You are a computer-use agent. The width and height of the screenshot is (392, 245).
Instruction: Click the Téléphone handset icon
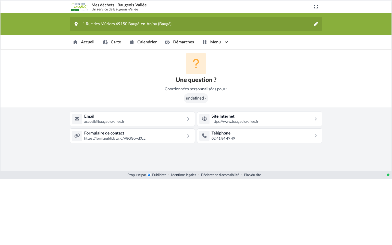(204, 136)
